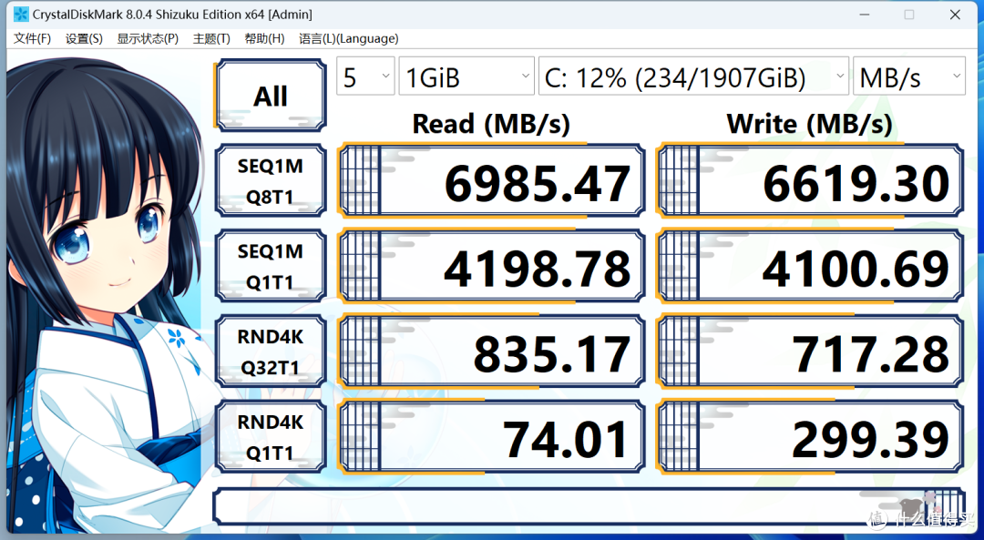Image resolution: width=984 pixels, height=540 pixels.
Task: Open the 语言(Language) menu
Action: [348, 38]
